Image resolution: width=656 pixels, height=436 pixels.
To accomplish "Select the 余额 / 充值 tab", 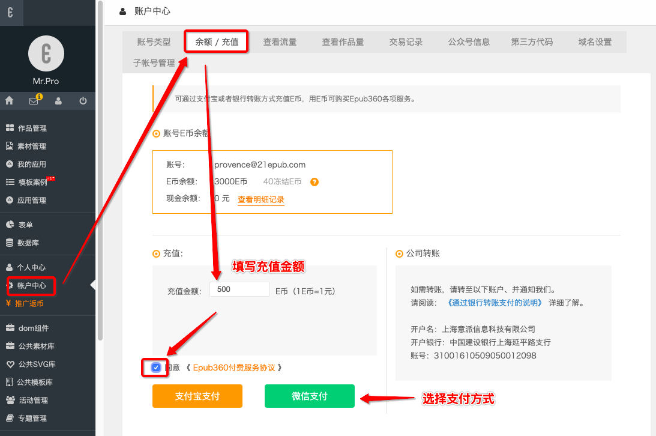I will 217,42.
